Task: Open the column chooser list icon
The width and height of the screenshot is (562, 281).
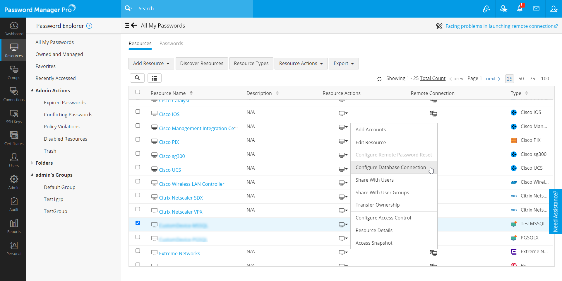Action: click(155, 78)
